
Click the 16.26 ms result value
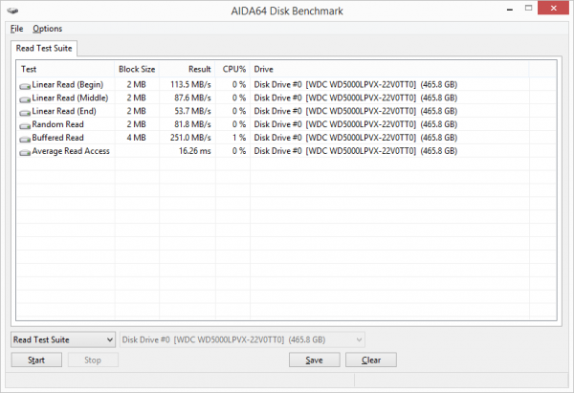click(x=195, y=151)
